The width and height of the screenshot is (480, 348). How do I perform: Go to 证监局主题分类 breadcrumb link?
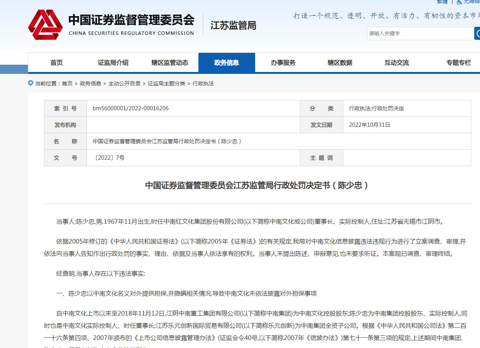[166, 83]
